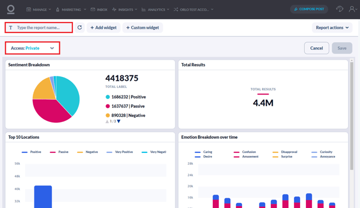
Task: Click the Cancel button
Action: [317, 48]
